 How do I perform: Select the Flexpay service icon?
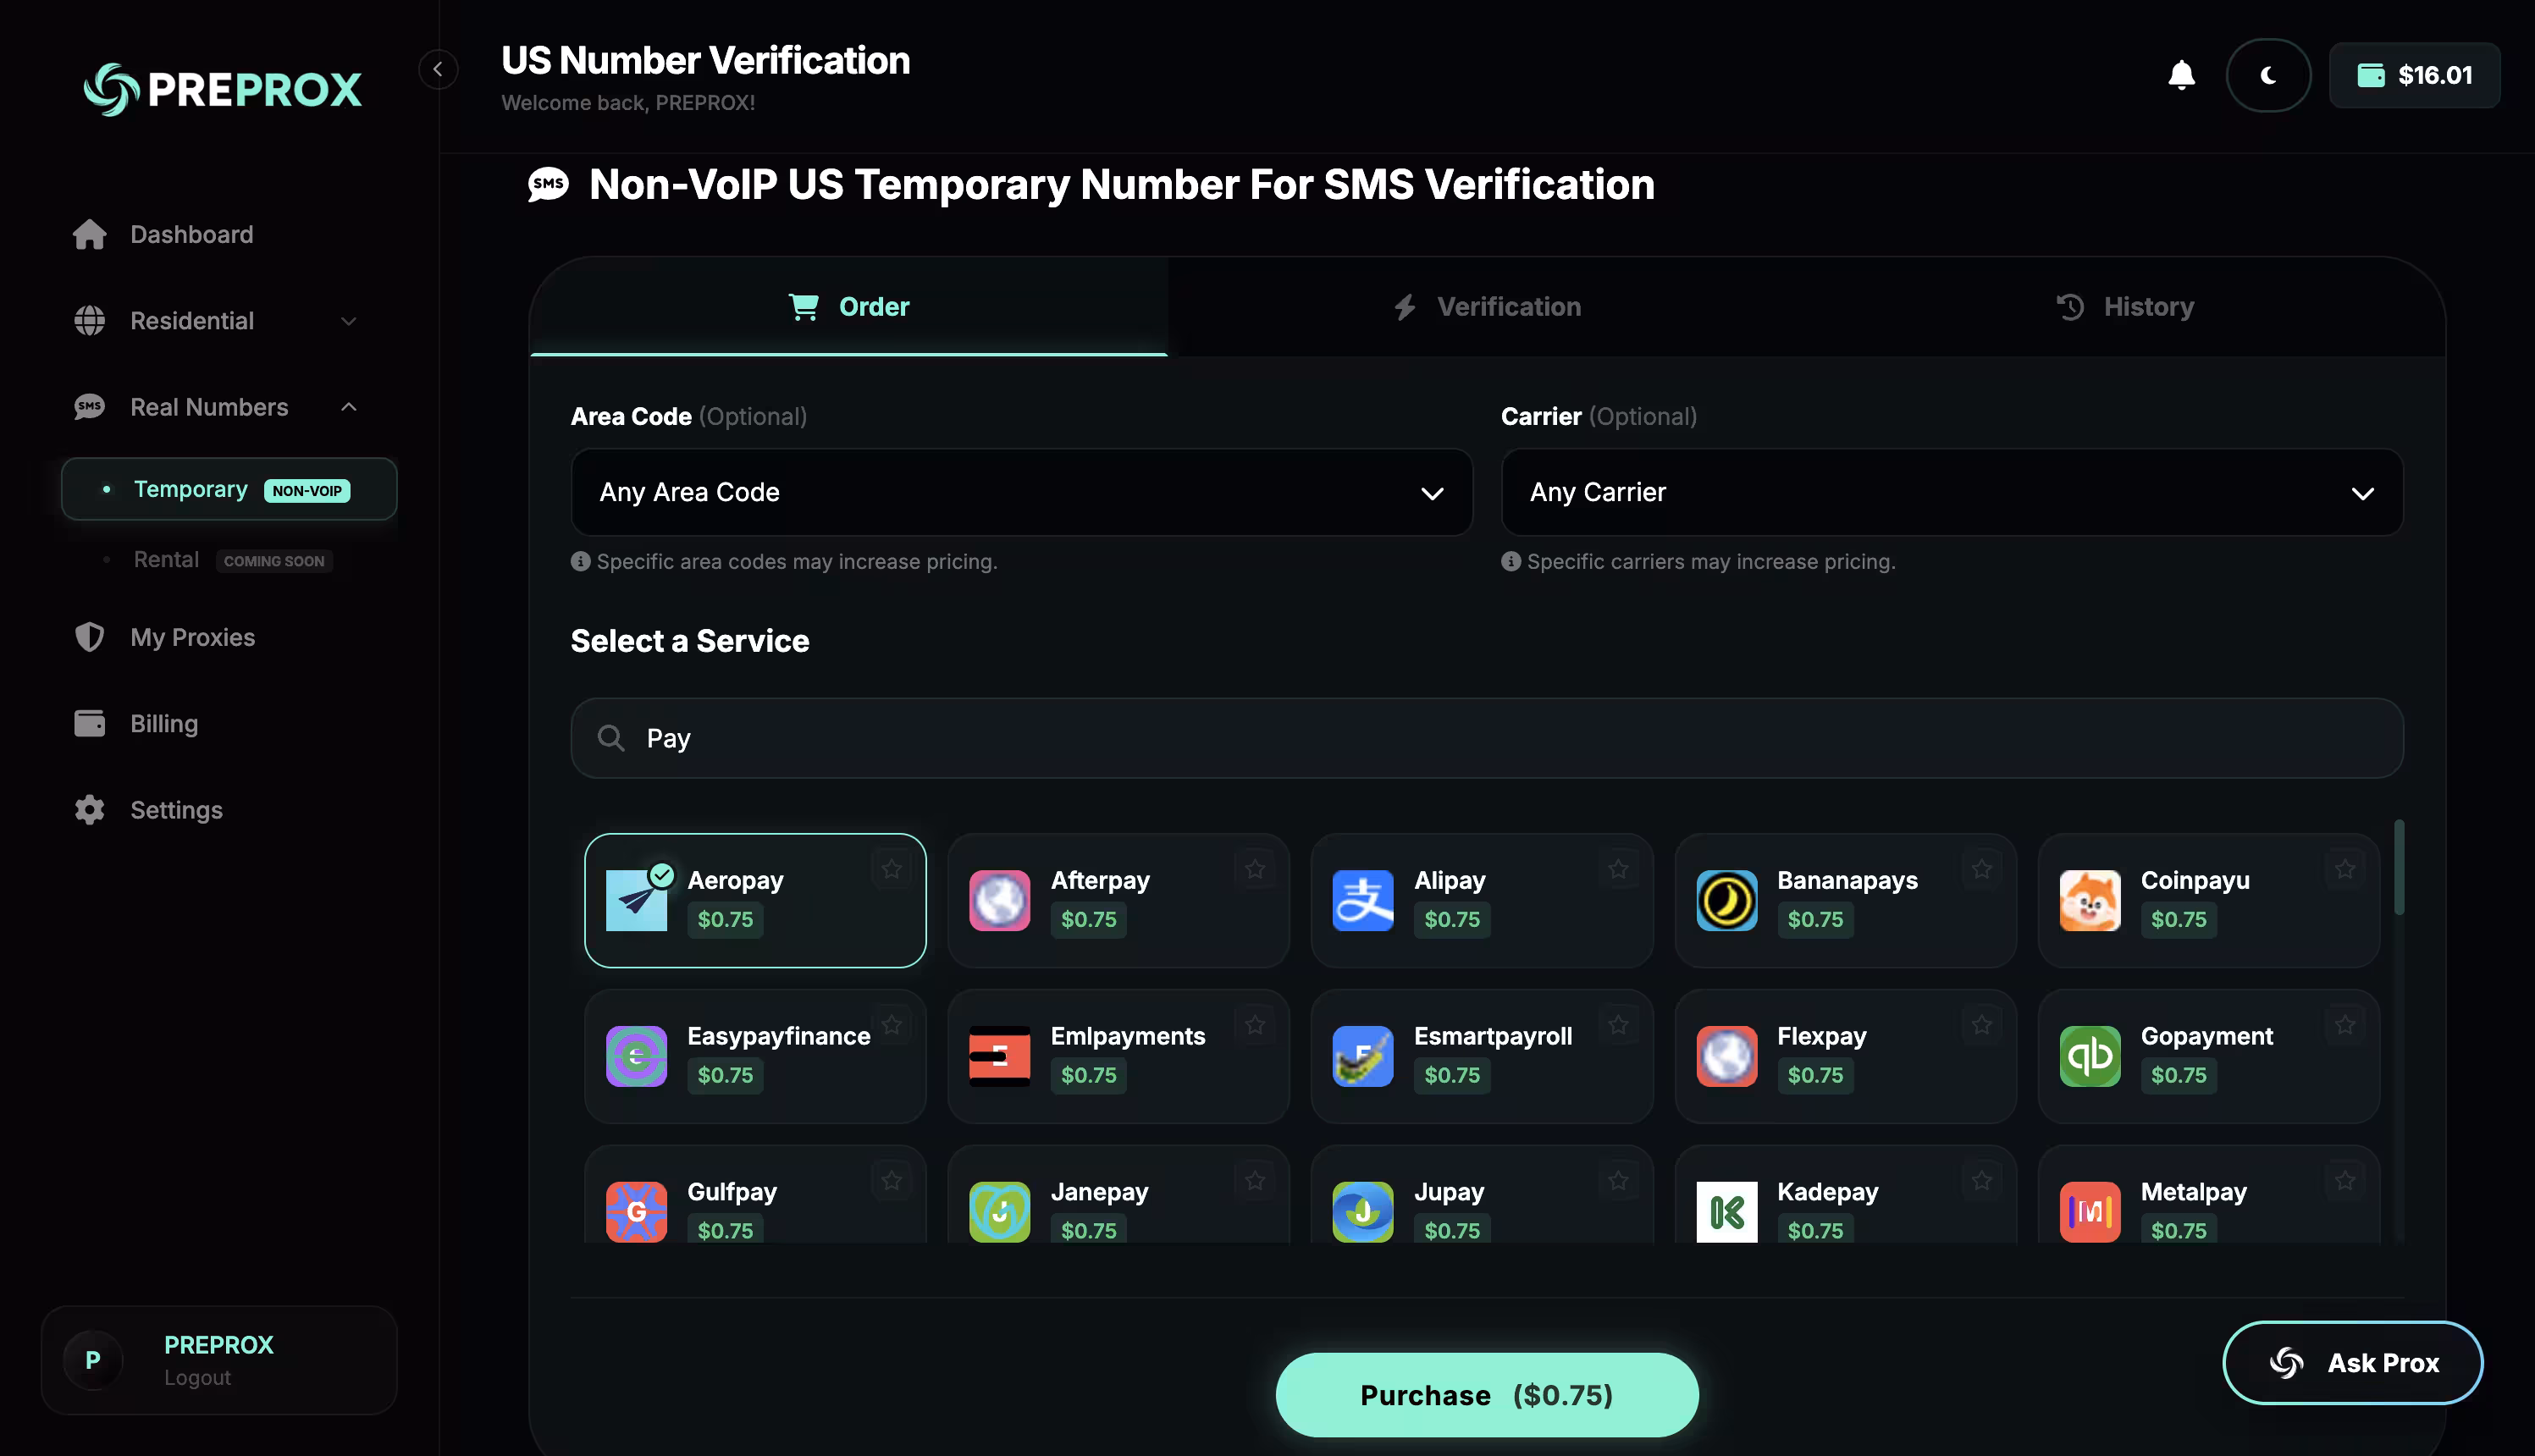(x=1726, y=1056)
